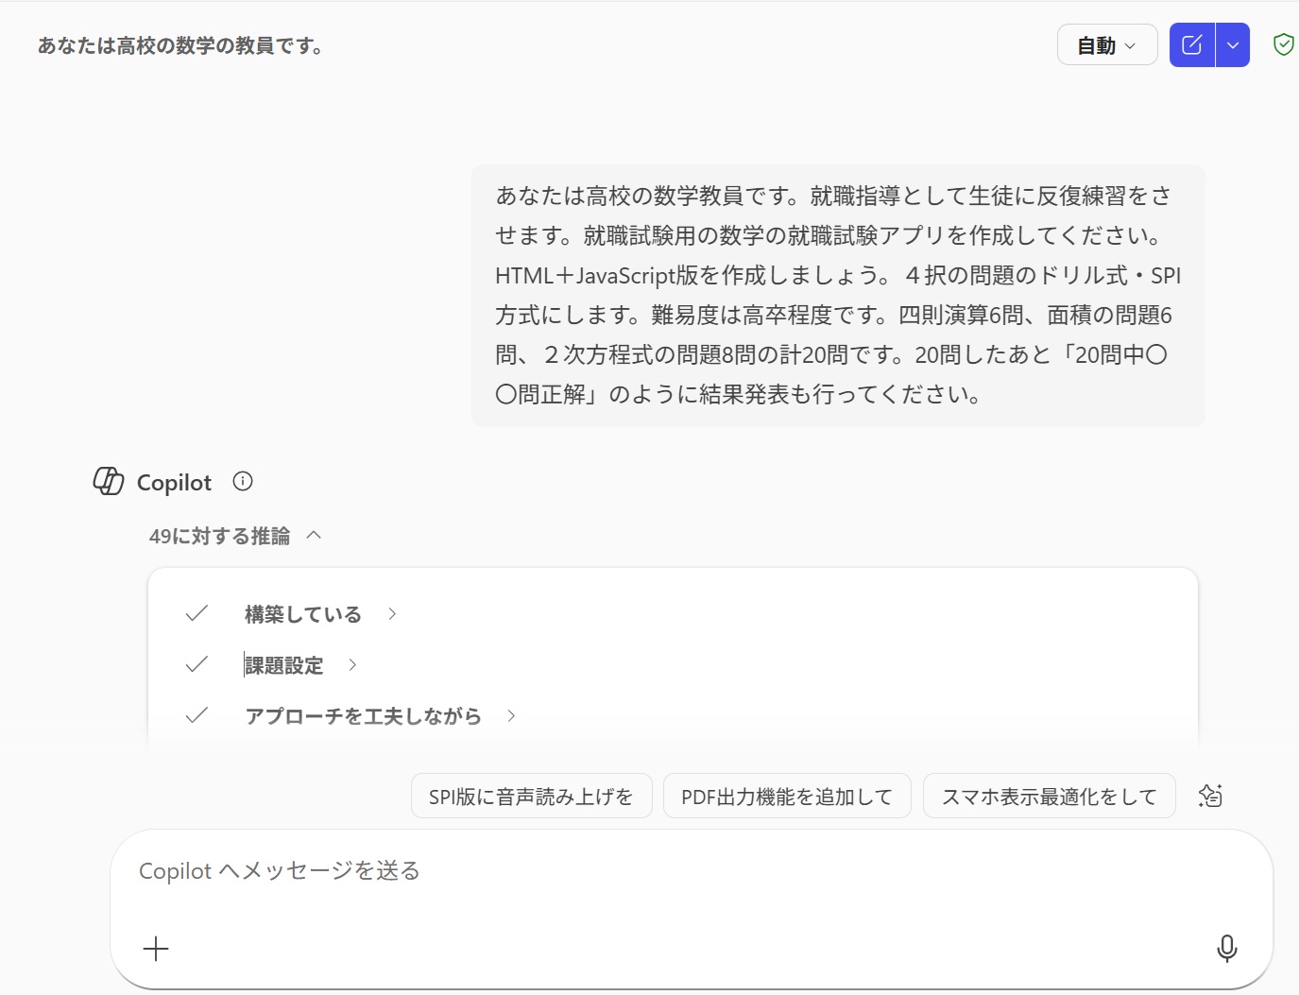This screenshot has width=1299, height=995.
Task: Expand the アプローチを工夫しながら reasoning step
Action: (x=510, y=715)
